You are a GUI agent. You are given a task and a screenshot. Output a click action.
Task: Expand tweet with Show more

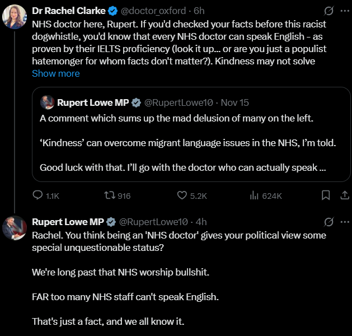[x=55, y=73]
